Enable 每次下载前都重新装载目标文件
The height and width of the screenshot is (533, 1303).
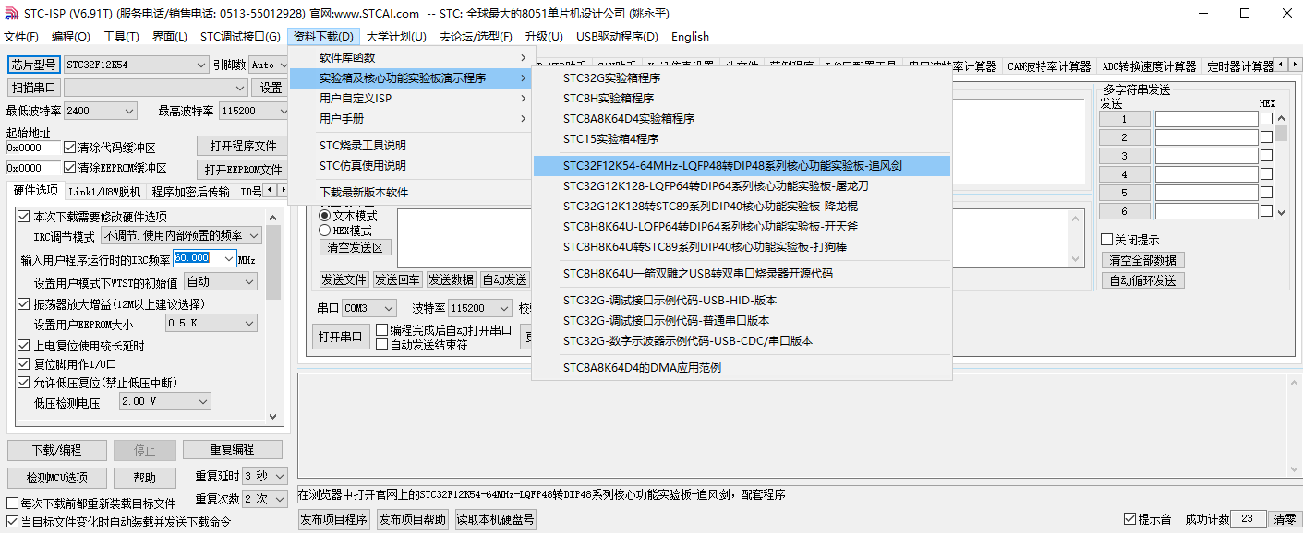pyautogui.click(x=12, y=503)
